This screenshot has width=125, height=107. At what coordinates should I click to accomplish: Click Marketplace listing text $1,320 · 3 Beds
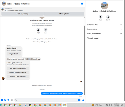coord(14,11)
